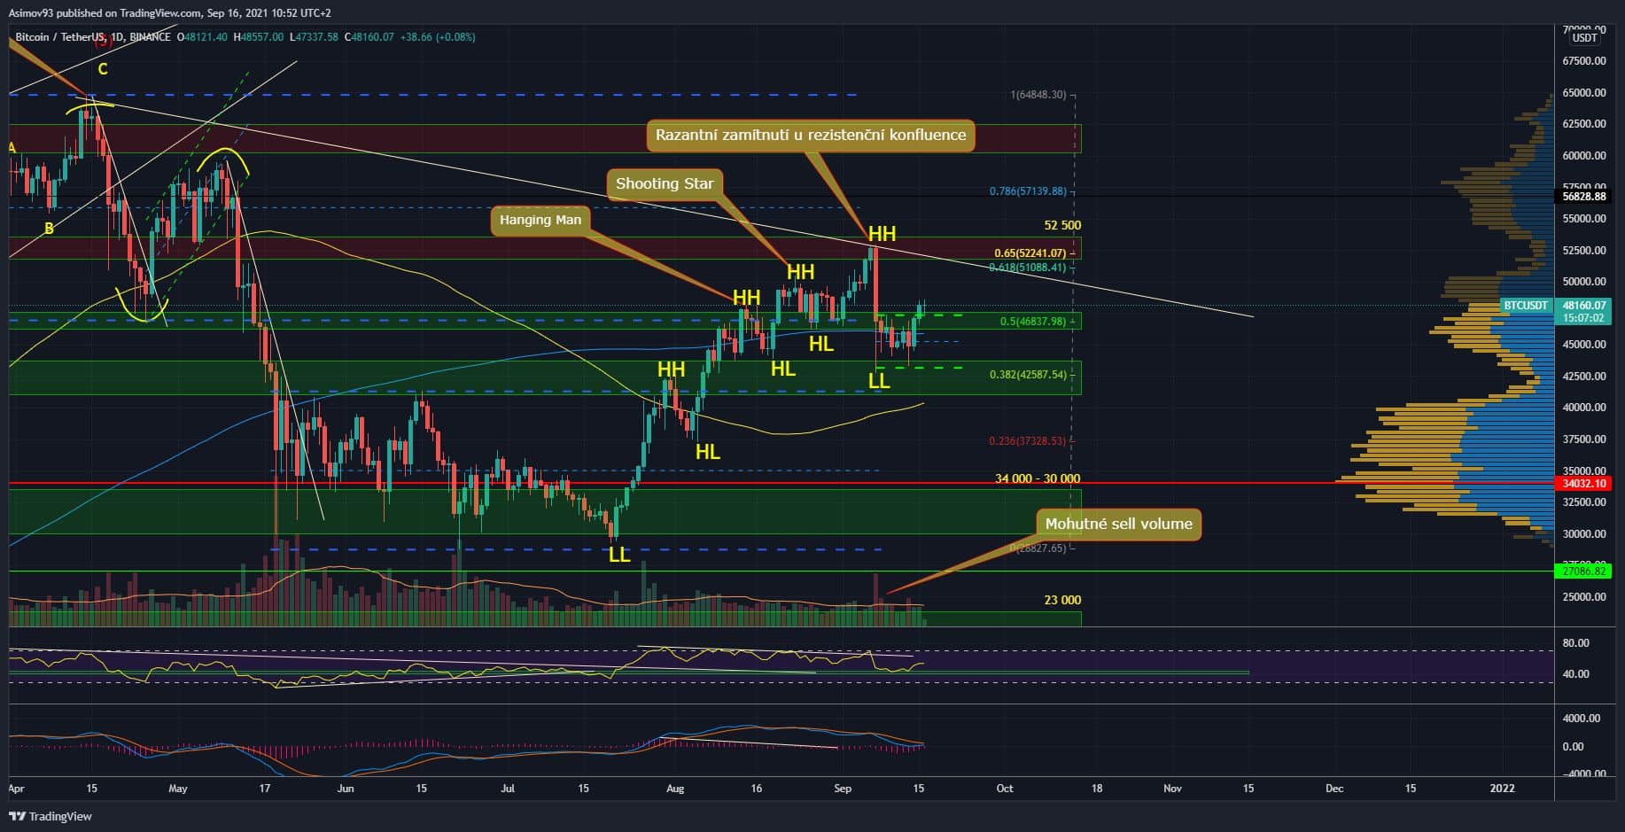Click the Fibonacci 1(64848.30) level label

(x=1038, y=95)
